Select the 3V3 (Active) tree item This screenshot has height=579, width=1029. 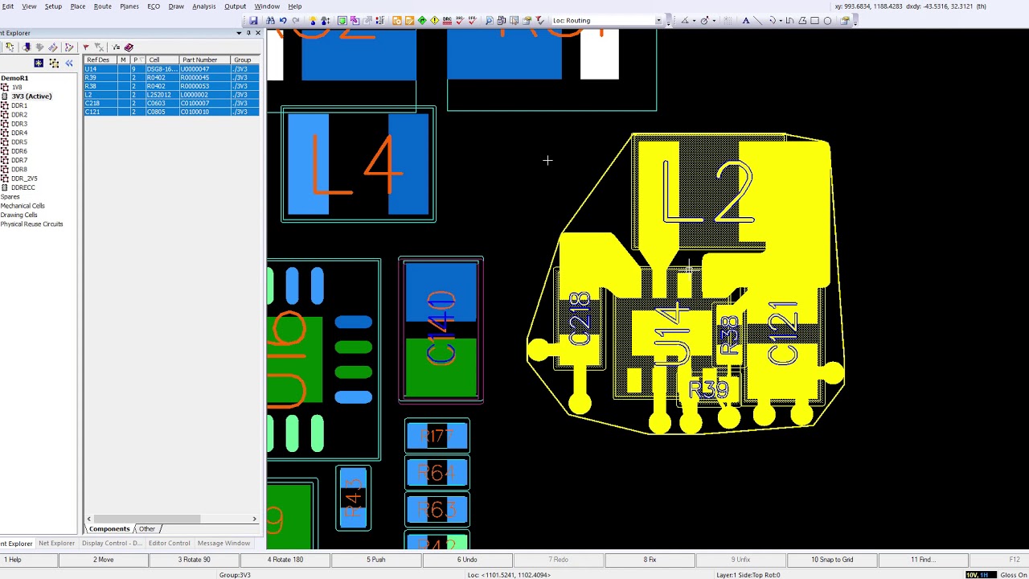click(31, 96)
